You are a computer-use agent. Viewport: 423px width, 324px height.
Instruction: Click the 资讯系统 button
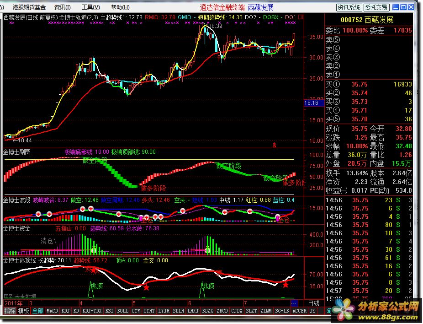tap(349, 7)
